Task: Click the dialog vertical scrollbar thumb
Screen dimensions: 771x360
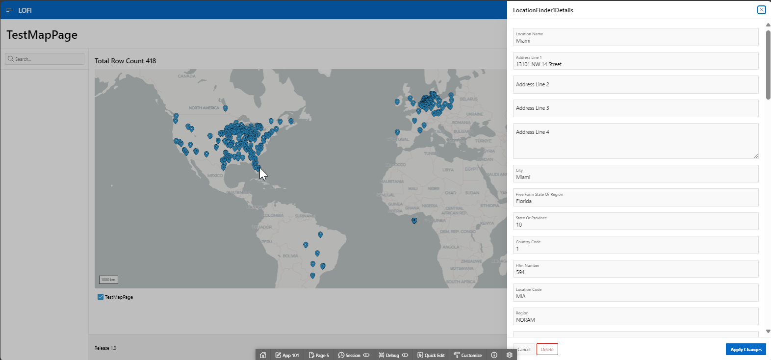Action: [768, 64]
